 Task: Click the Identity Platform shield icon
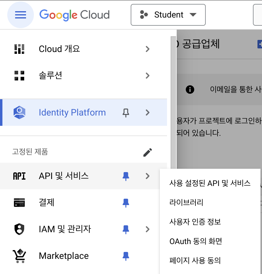(x=19, y=113)
